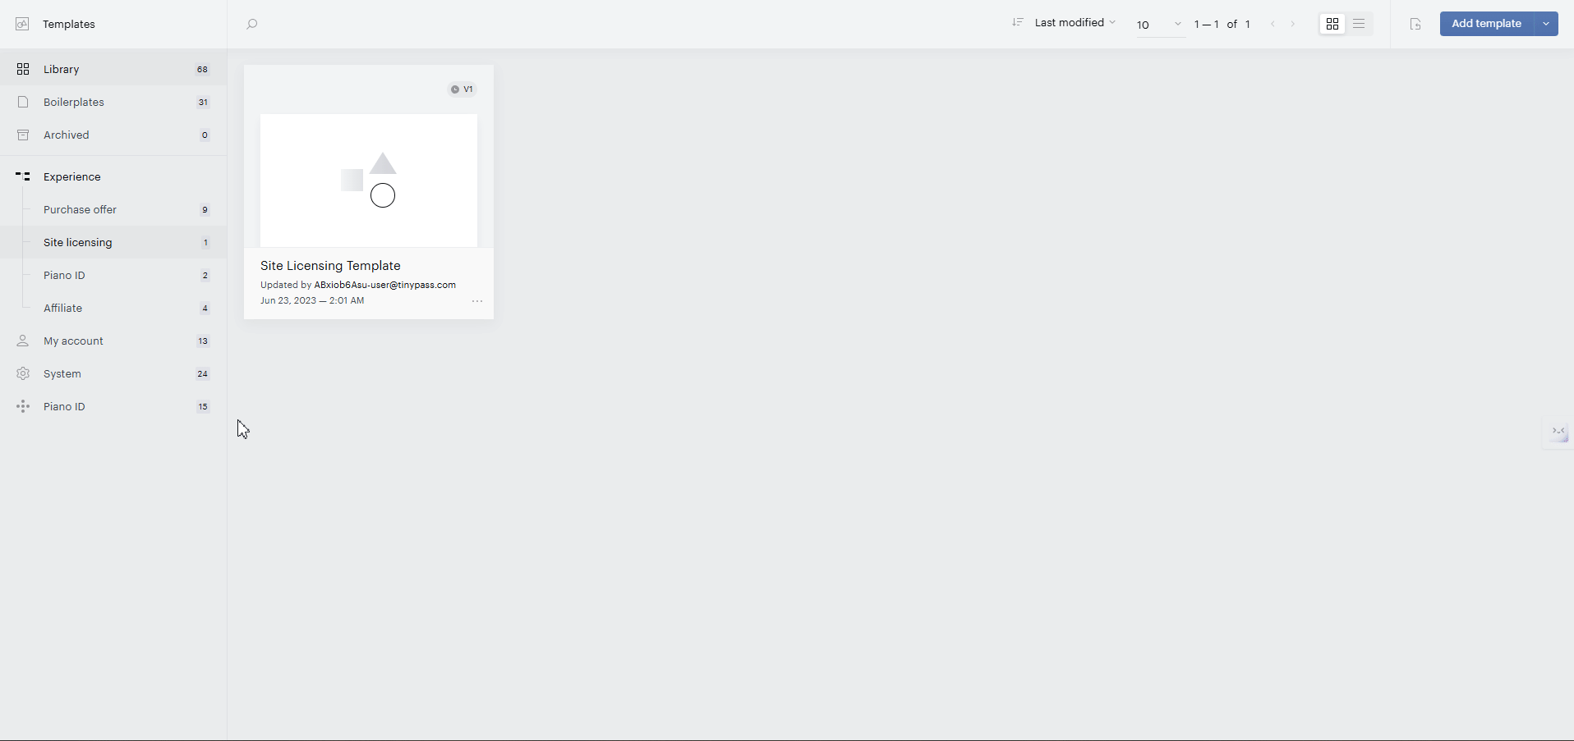Screen dimensions: 1574x741
Task: Select the Purchase offer category
Action: pos(113,209)
